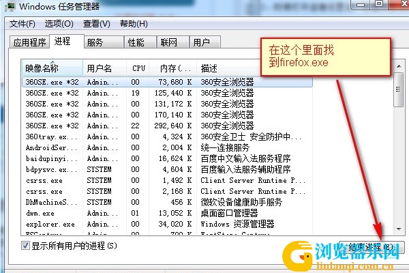Click the 34,020 K memory cell
The image size is (409, 273).
[x=175, y=224]
